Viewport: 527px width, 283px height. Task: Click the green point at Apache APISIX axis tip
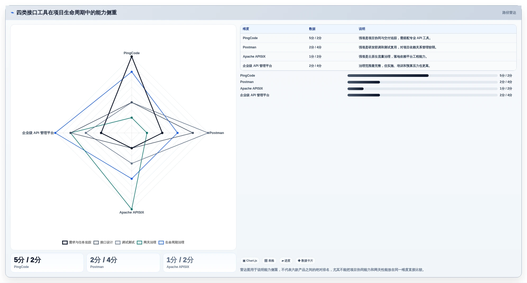click(132, 209)
